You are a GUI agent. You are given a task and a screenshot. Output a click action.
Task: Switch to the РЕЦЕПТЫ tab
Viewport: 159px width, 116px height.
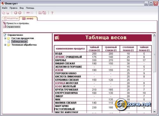tap(11, 18)
